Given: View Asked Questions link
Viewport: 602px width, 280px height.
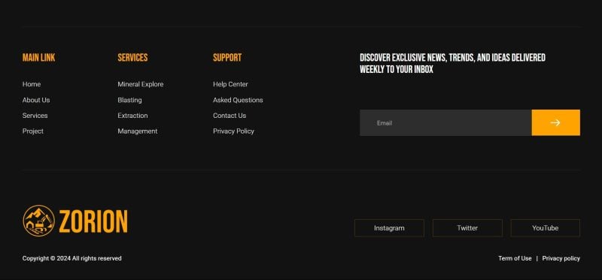Looking at the screenshot, I should tap(238, 100).
